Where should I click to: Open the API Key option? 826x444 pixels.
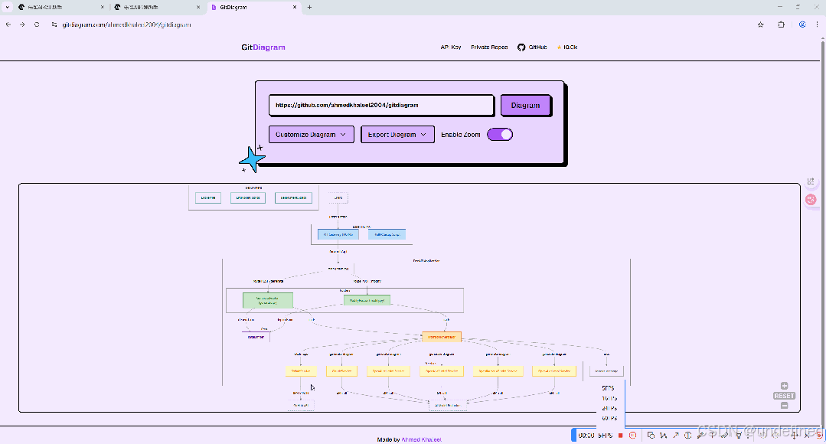pos(451,47)
